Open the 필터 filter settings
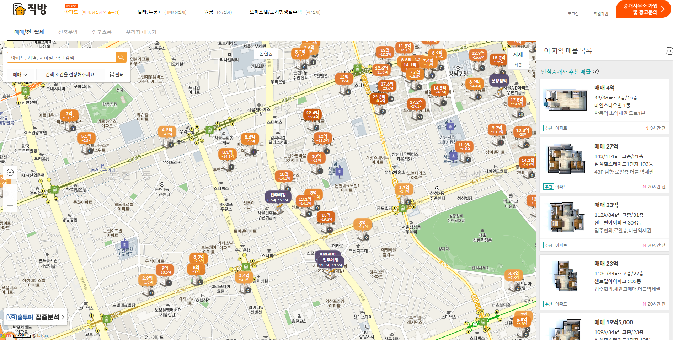Image resolution: width=673 pixels, height=340 pixels. pos(116,75)
